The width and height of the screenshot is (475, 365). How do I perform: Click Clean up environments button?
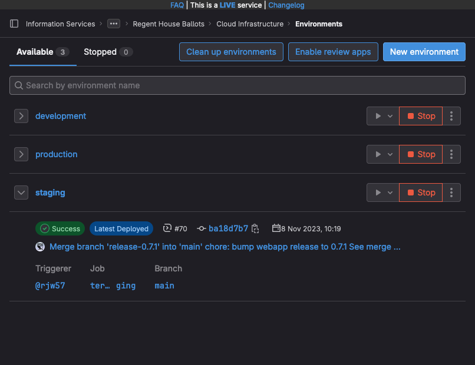point(231,52)
